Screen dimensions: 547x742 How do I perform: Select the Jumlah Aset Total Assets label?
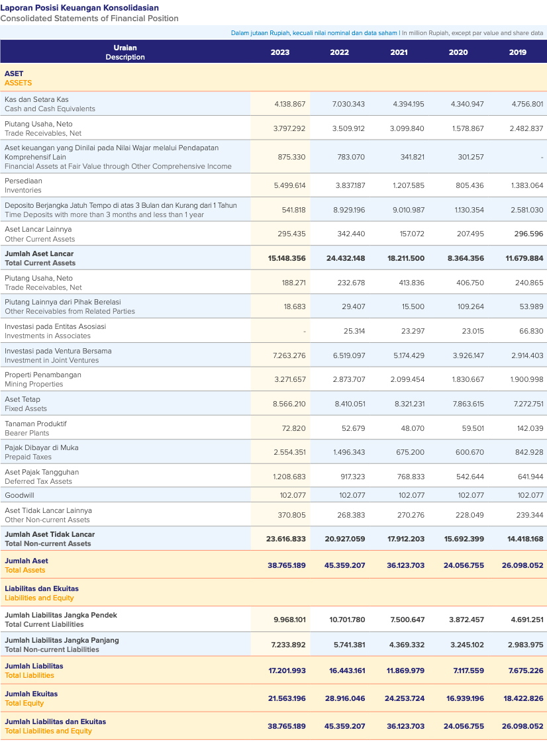point(26,565)
